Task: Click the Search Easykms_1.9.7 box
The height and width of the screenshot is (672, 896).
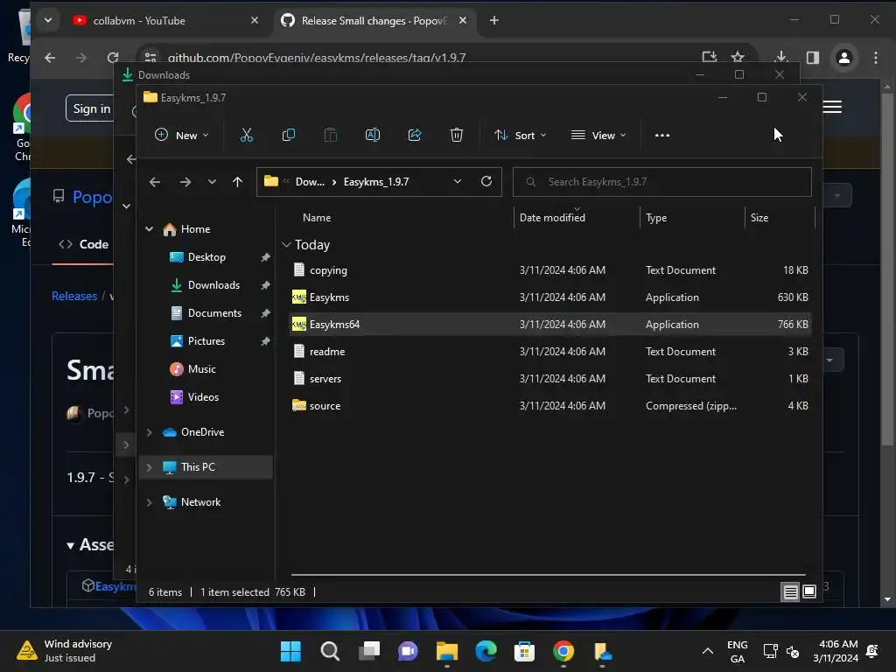Action: click(661, 182)
